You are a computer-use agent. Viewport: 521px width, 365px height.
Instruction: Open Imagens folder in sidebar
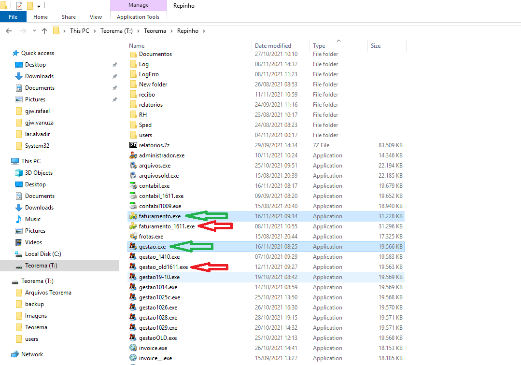point(36,316)
